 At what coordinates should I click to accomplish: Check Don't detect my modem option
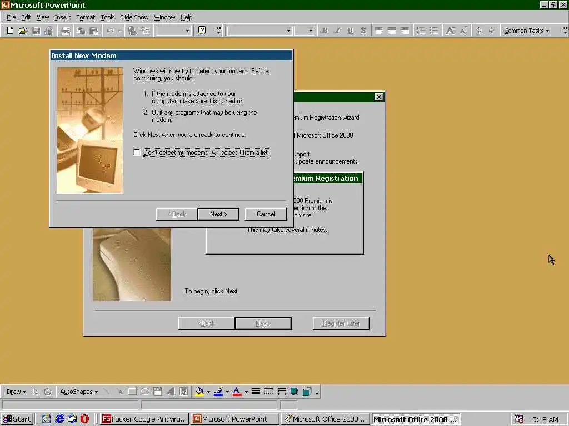tap(137, 153)
